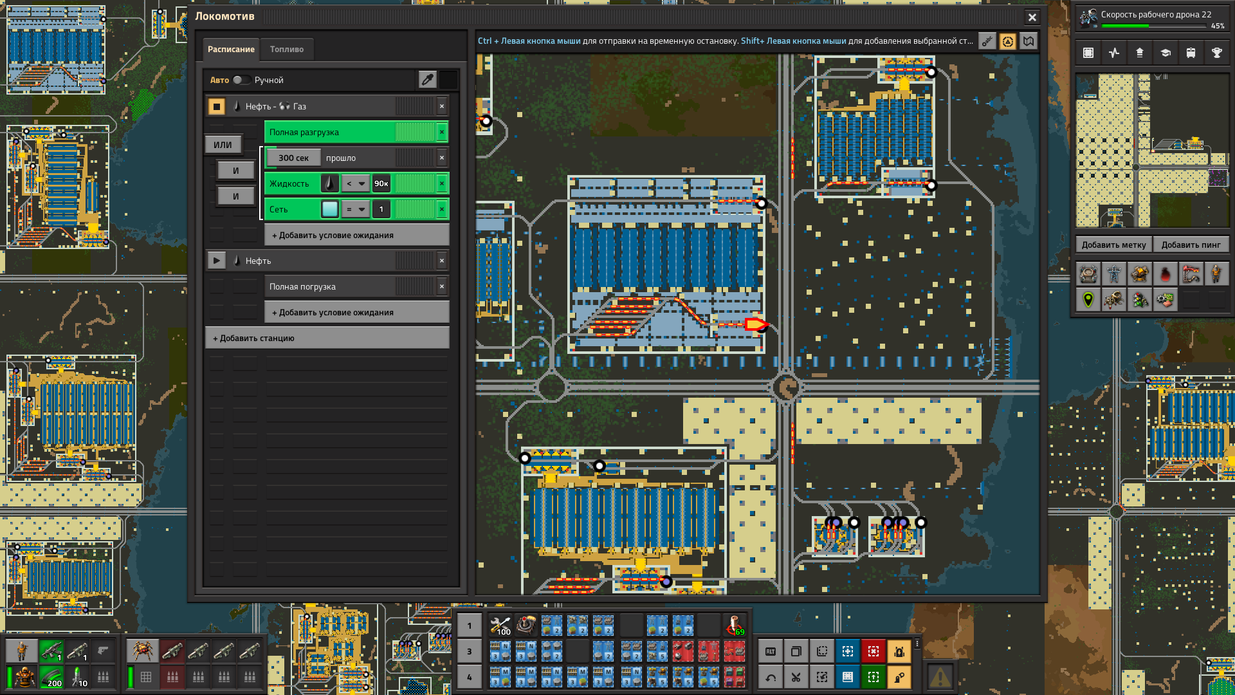Edit the 300 сек time value
Screen dimensions: 1235x695
coord(293,158)
